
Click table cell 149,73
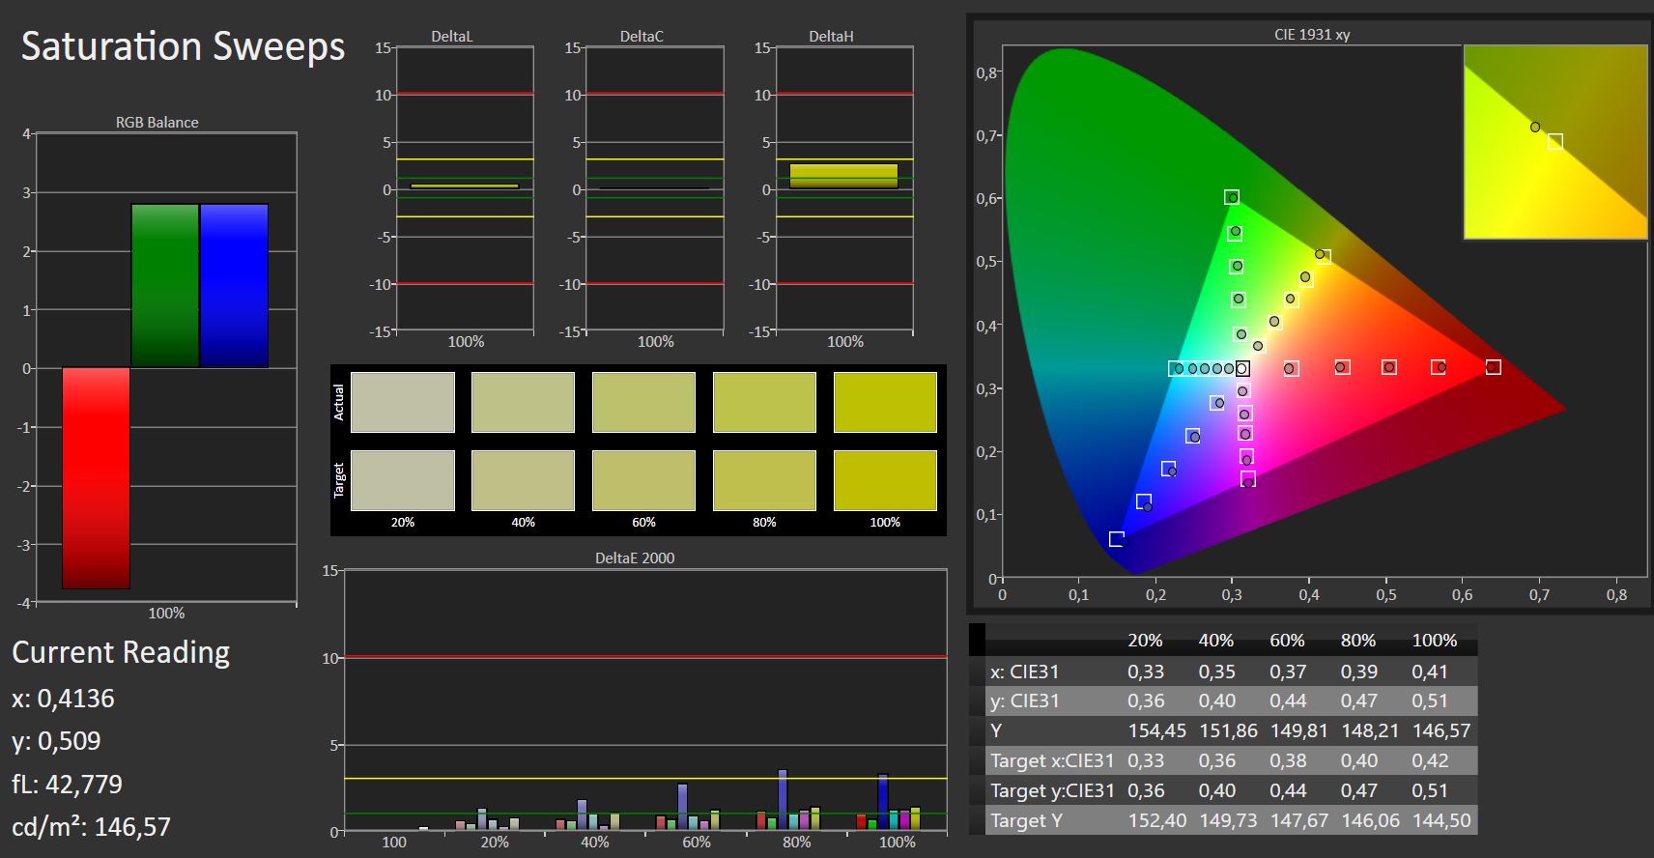(x=1228, y=820)
